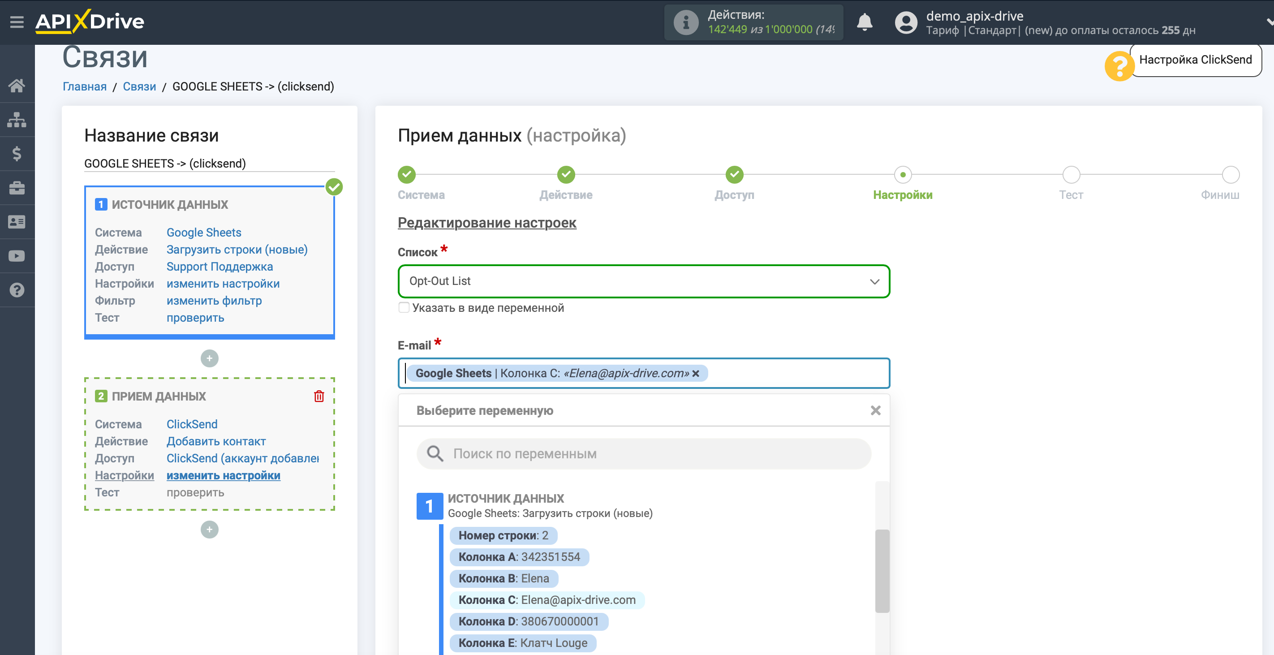Add a step between source and receiver blocks
Viewport: 1274px width, 655px height.
tap(209, 358)
